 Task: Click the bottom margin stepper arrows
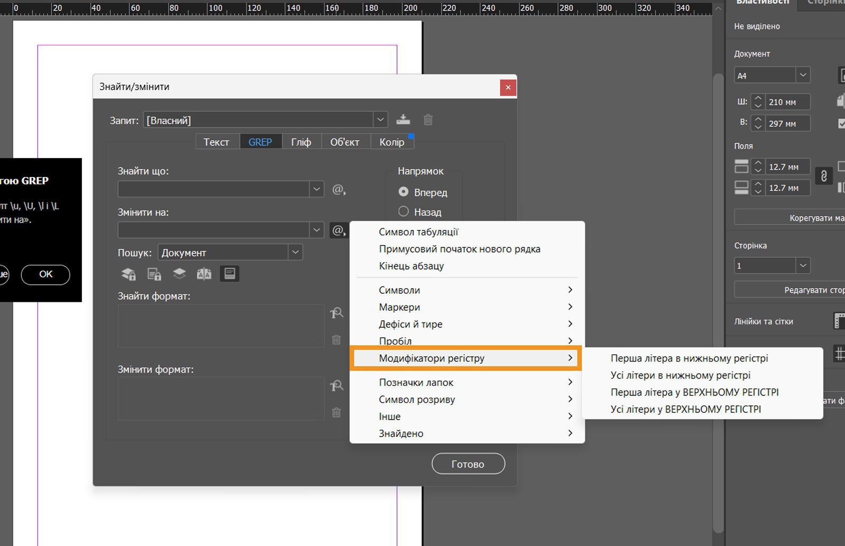[x=758, y=188]
